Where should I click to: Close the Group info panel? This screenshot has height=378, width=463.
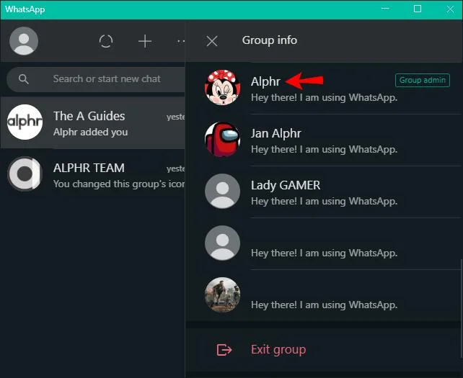(x=212, y=41)
